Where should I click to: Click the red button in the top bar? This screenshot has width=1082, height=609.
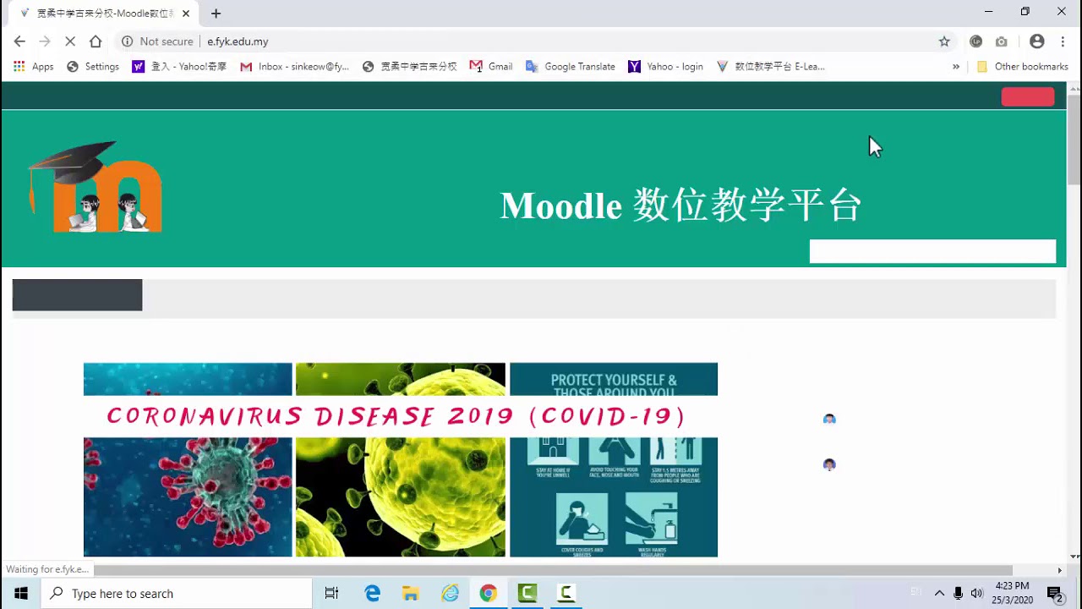[x=1028, y=97]
